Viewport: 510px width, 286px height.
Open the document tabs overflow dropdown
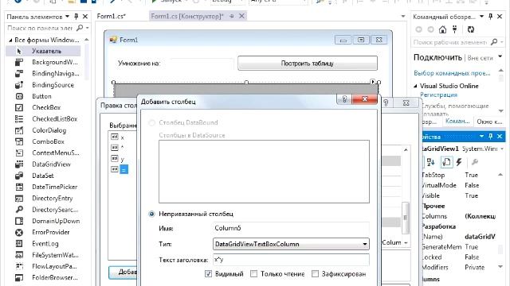(403, 16)
